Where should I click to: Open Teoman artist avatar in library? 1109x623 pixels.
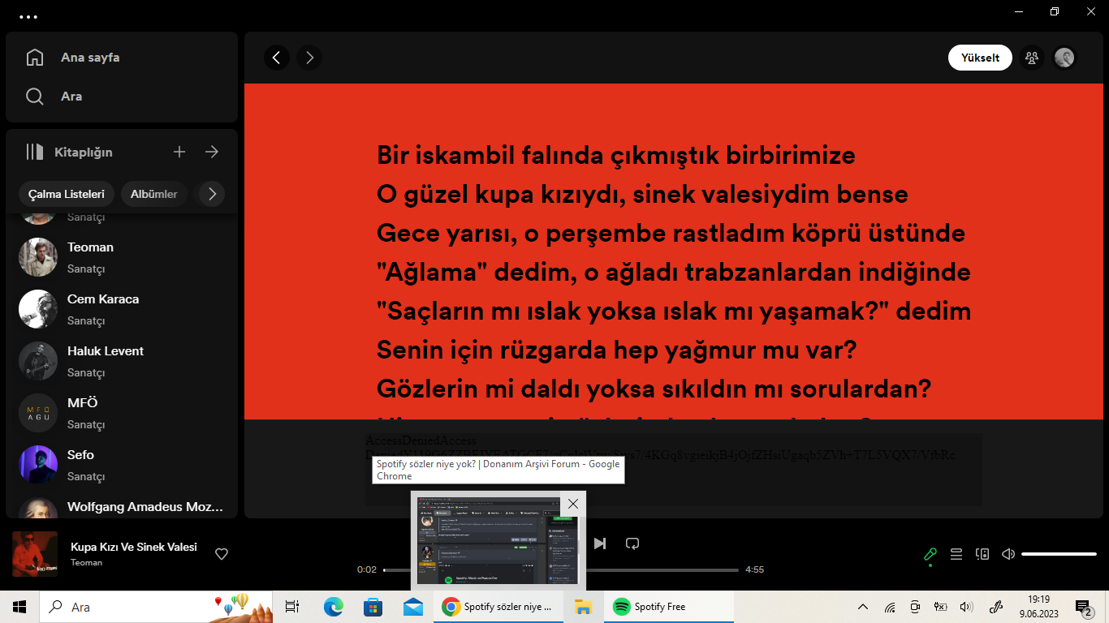point(38,257)
